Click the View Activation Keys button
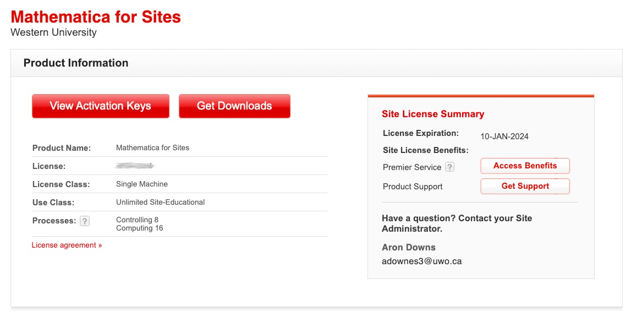631x317 pixels. (x=101, y=106)
